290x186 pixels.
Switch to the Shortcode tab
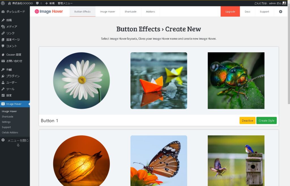pos(131,12)
